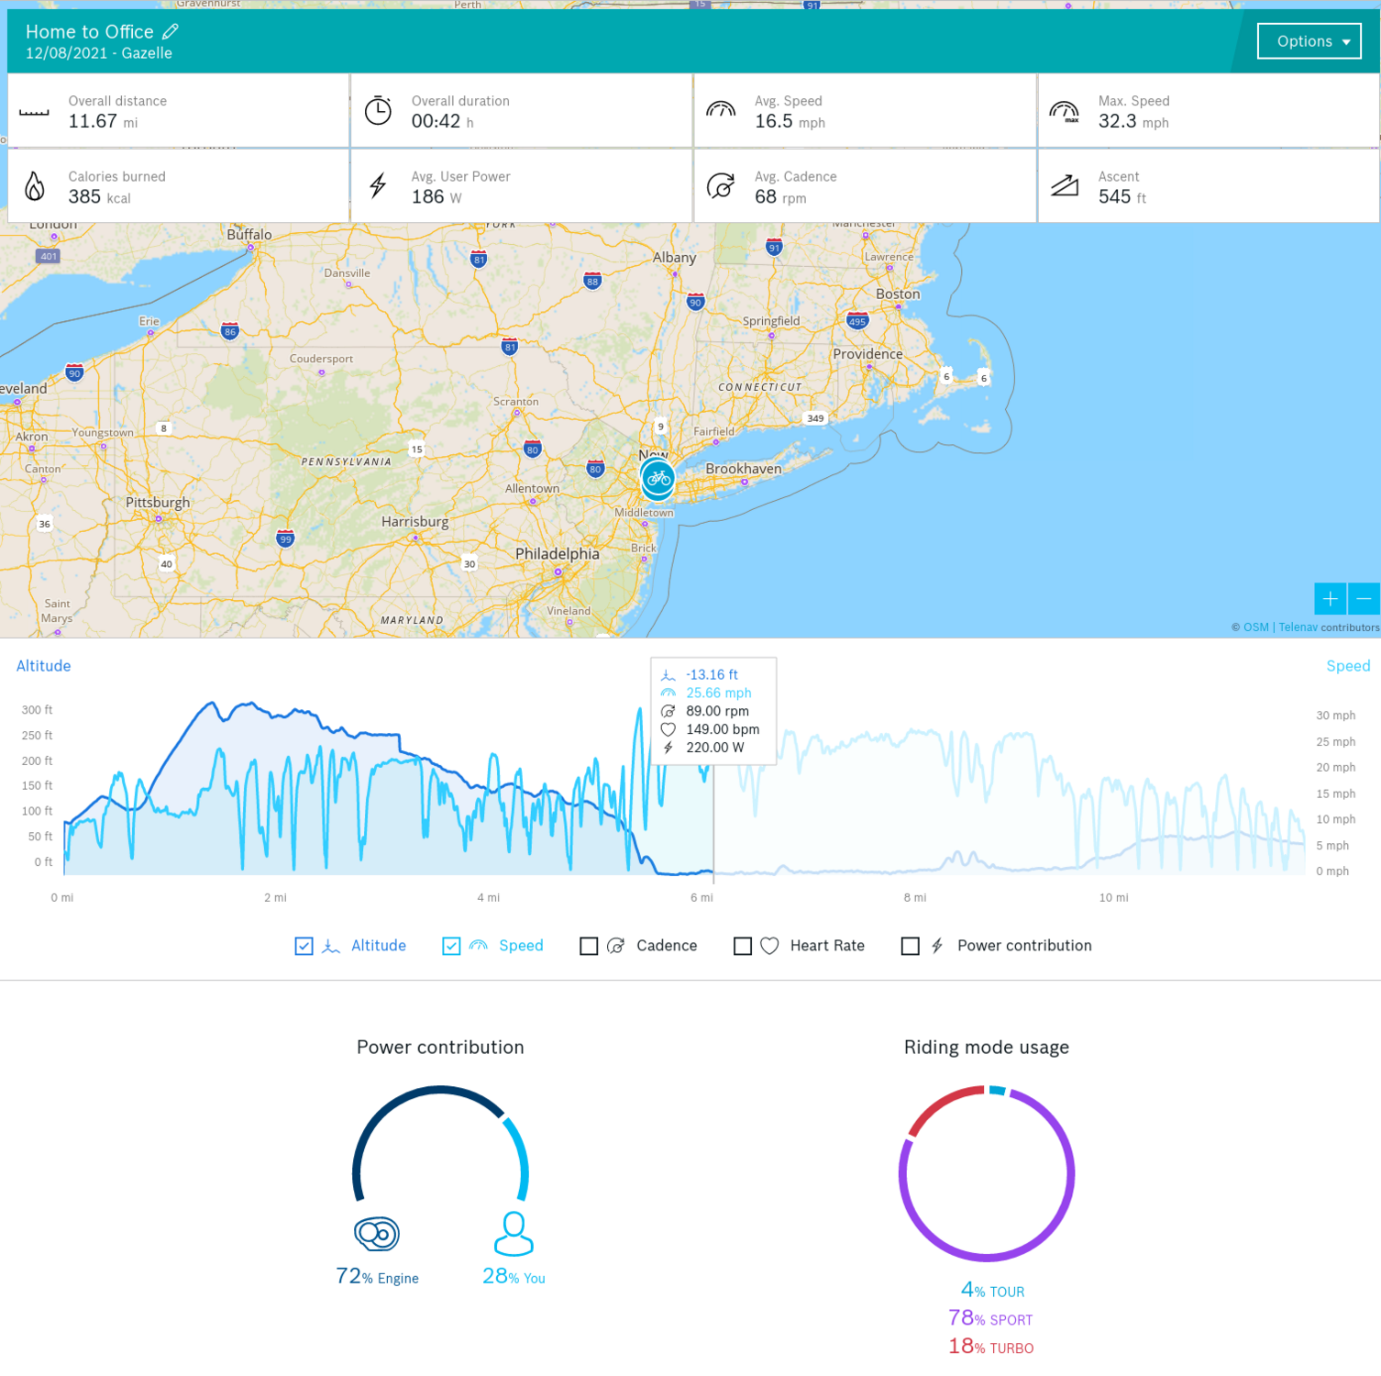
Task: Click the bicycle marker on the map
Action: [x=657, y=479]
